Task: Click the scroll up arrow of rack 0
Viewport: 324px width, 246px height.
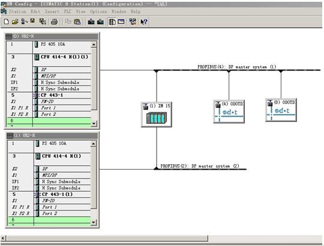Action: click(94, 45)
